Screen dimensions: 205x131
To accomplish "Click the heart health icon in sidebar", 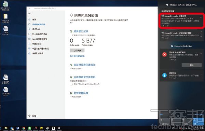I will (29, 49).
